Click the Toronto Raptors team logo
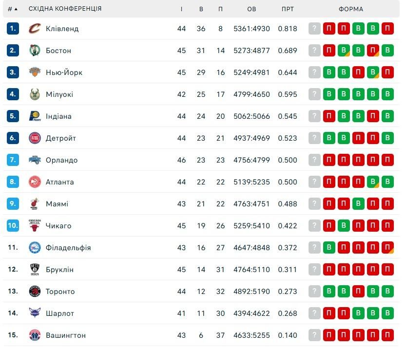This screenshot has width=406, height=348. tap(34, 292)
